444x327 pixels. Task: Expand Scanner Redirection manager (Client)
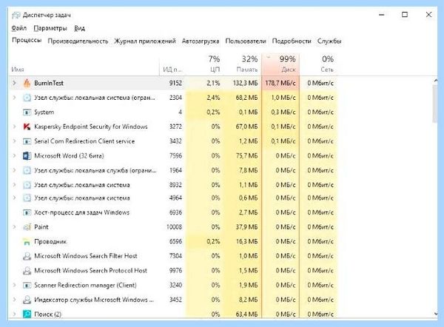click(14, 285)
